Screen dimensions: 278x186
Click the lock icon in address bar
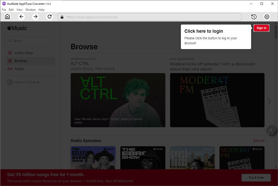coord(62,17)
